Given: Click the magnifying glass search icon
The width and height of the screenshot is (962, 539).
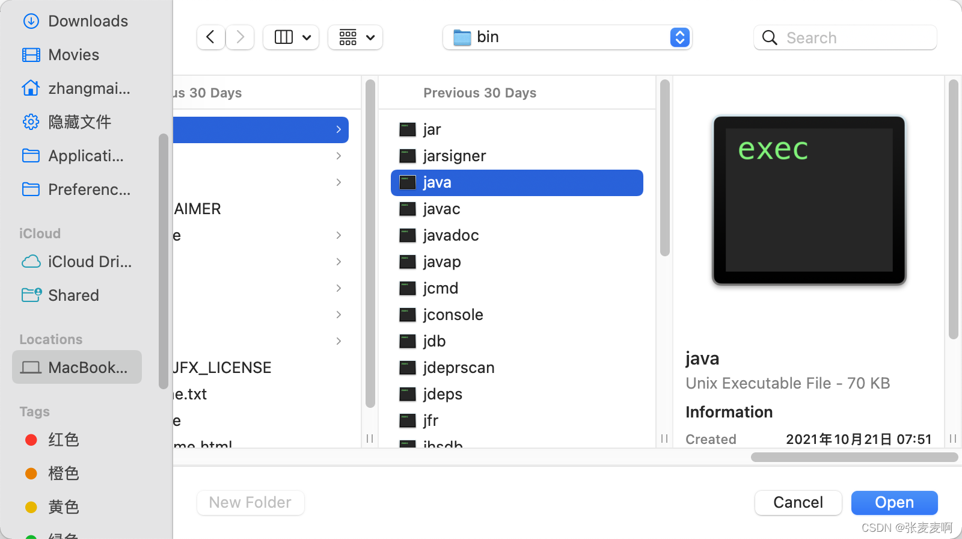Looking at the screenshot, I should click(770, 37).
